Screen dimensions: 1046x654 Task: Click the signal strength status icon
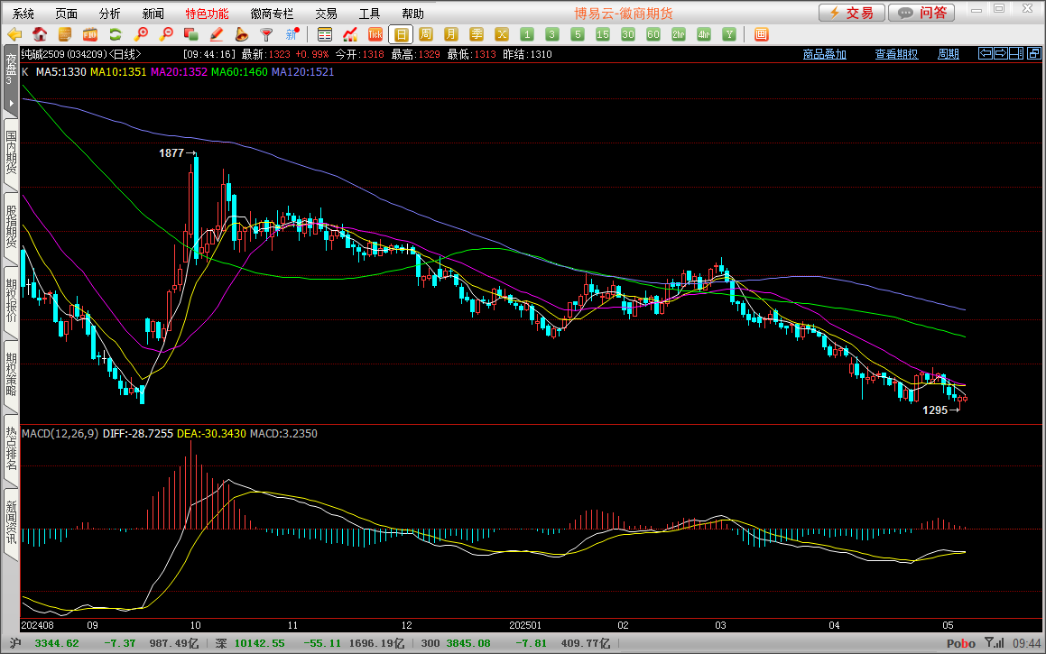point(994,643)
